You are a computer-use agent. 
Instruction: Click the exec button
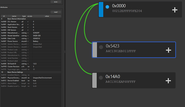(x=56, y=2)
